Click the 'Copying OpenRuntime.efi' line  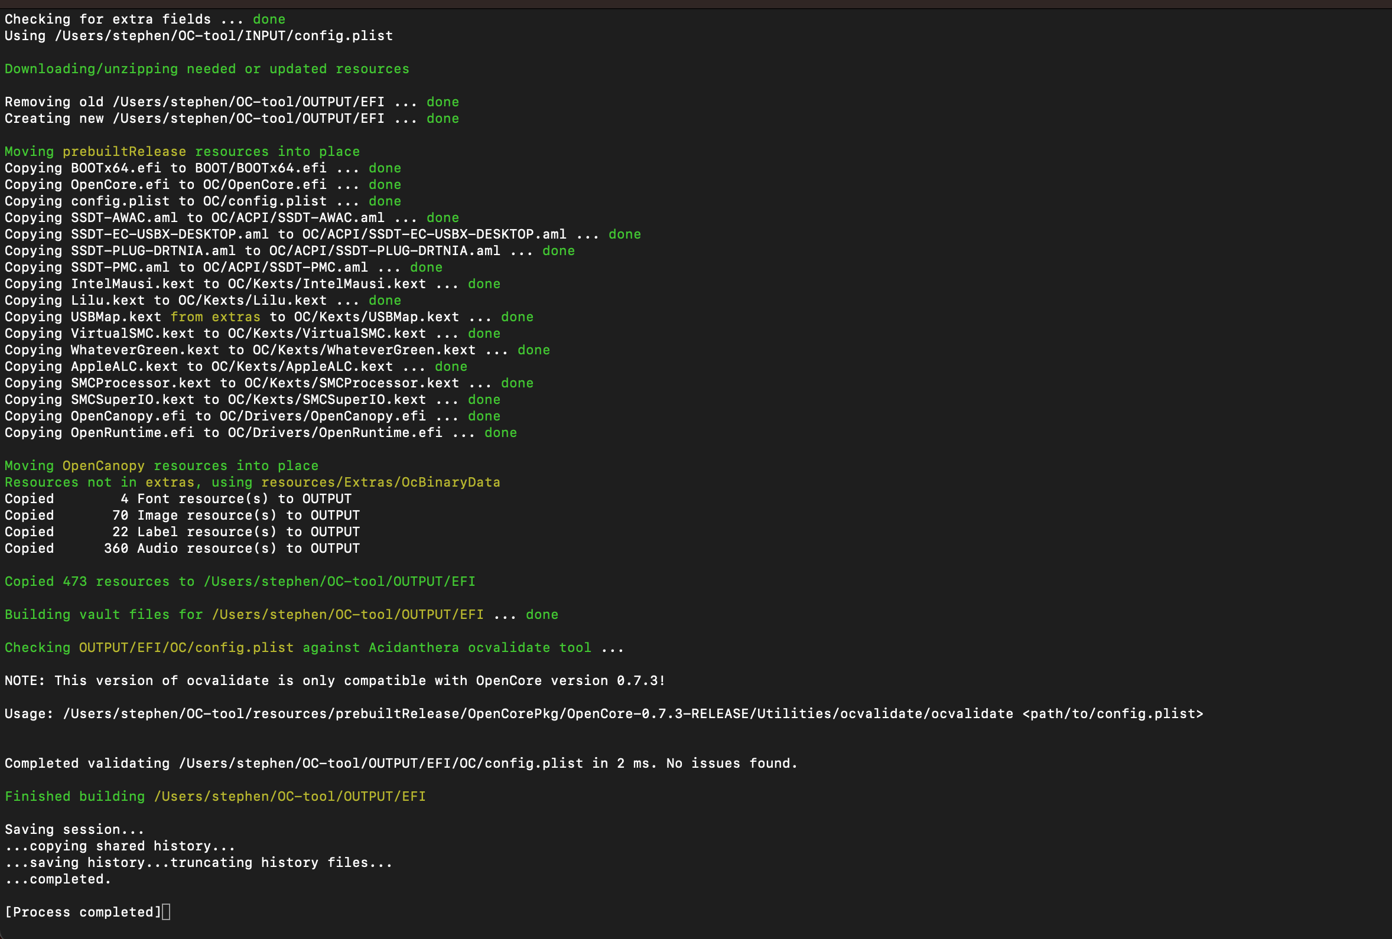(261, 433)
